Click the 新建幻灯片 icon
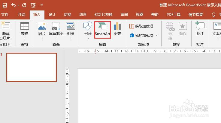The image size is (221, 123). pos(6,26)
